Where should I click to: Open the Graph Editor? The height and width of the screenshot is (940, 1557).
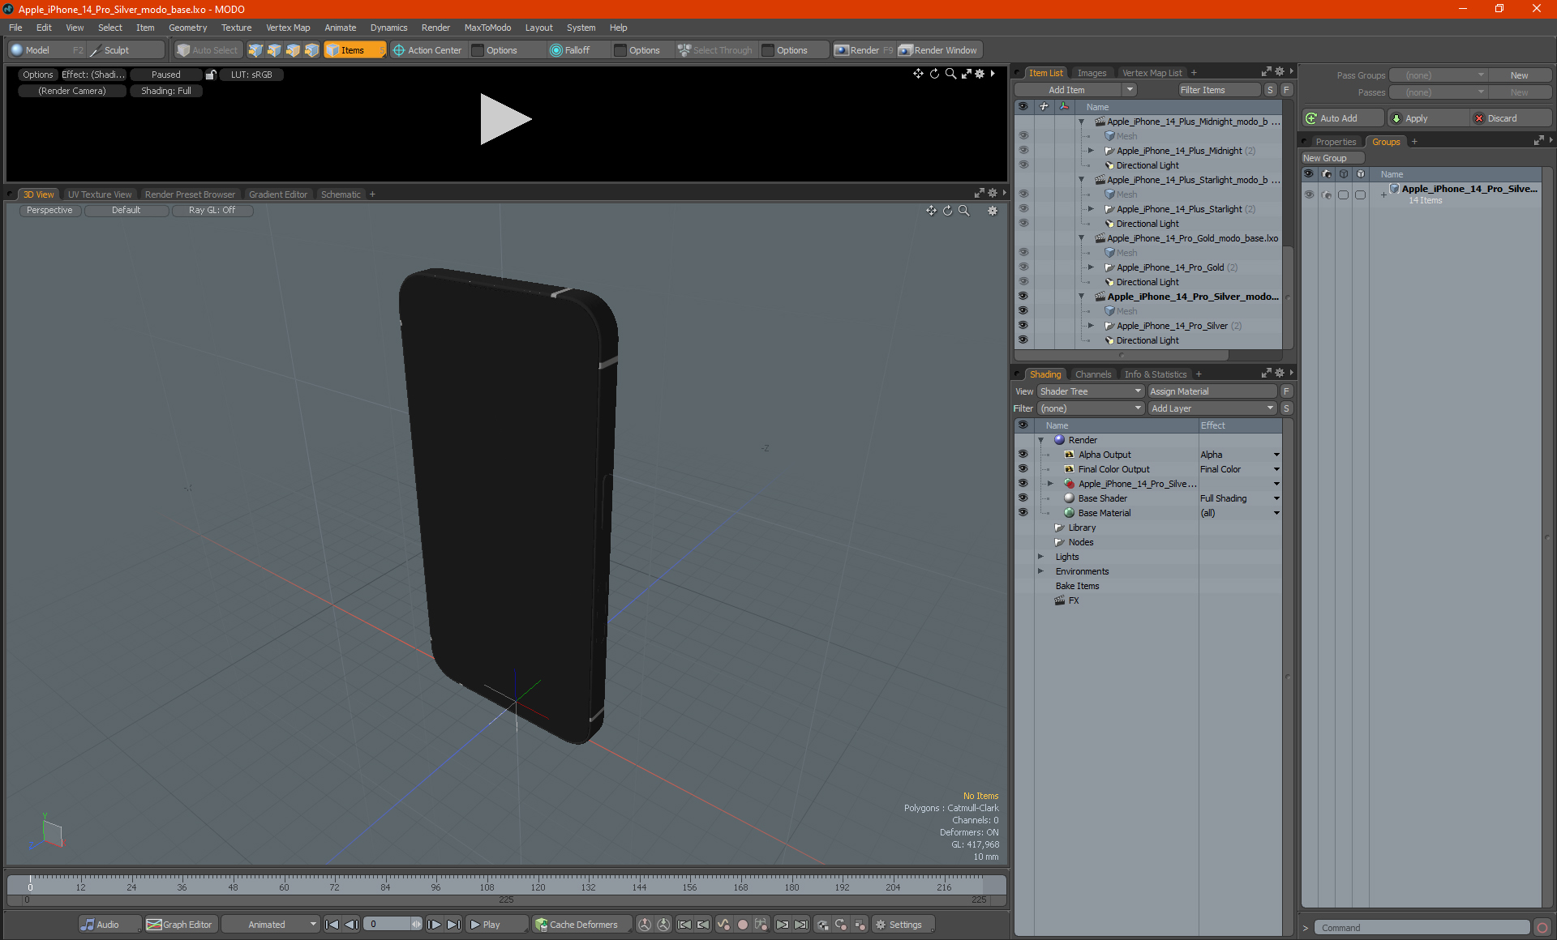pos(180,925)
